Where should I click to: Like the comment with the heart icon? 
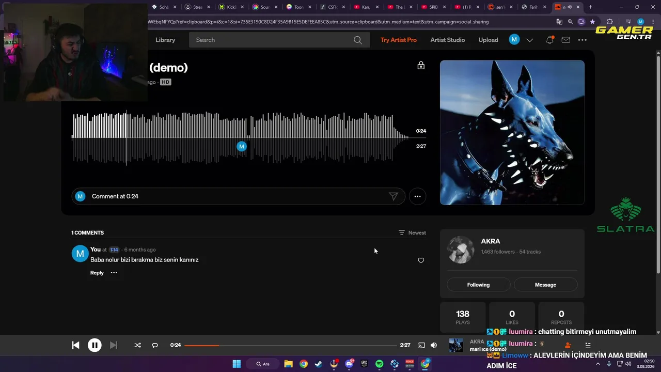point(421,260)
